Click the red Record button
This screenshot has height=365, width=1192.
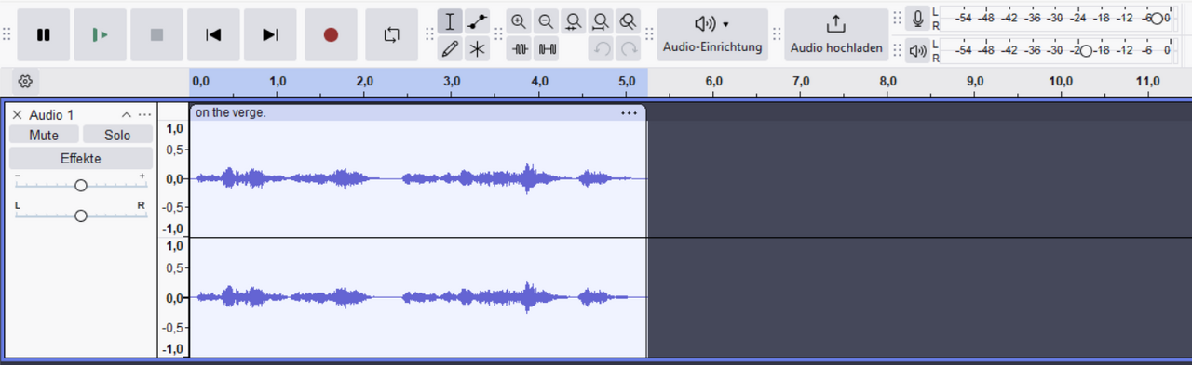pos(331,34)
